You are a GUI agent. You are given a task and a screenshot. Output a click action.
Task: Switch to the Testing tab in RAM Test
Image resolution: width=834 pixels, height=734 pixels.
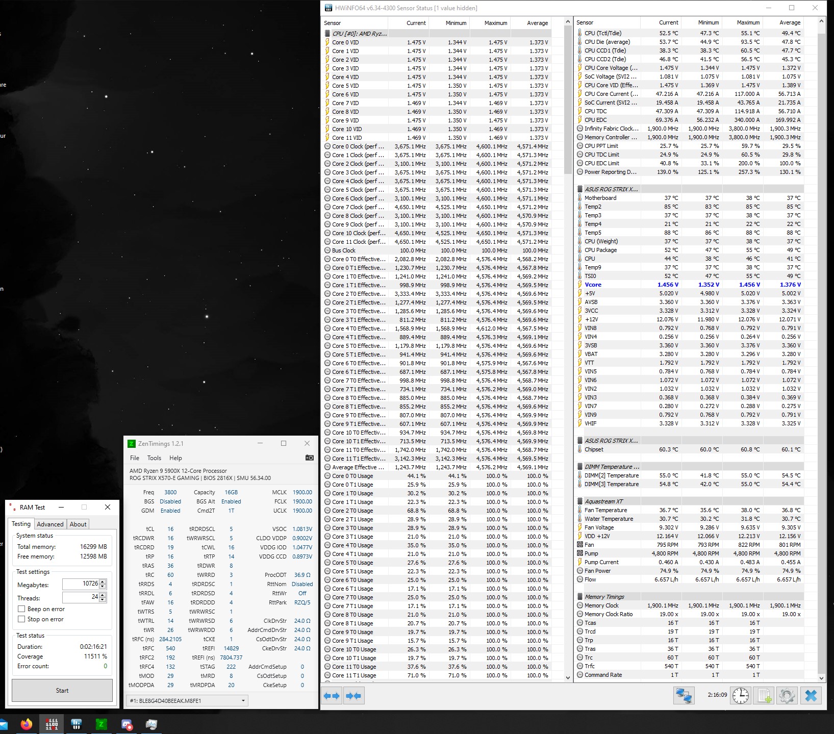click(21, 524)
